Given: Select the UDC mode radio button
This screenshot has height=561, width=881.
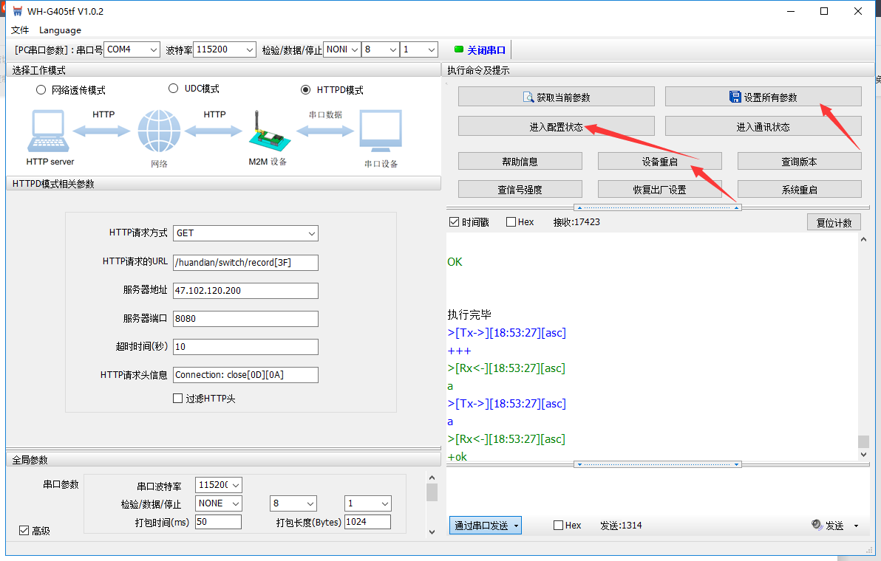Looking at the screenshot, I should (x=174, y=89).
